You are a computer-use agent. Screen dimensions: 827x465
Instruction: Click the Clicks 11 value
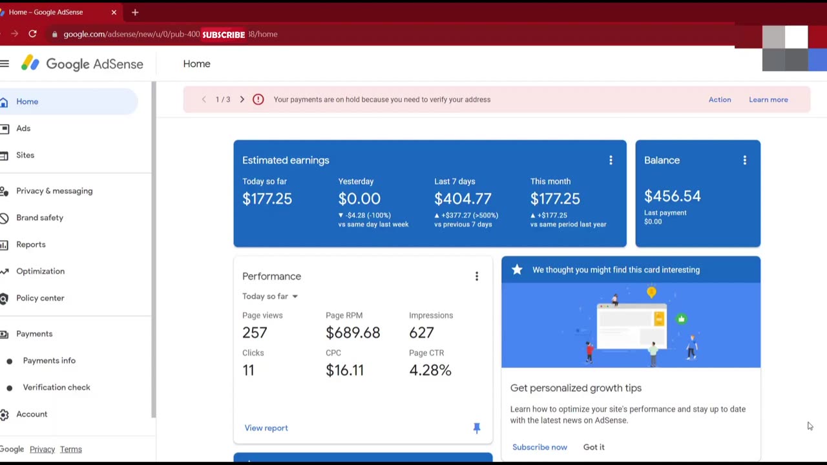pos(248,370)
